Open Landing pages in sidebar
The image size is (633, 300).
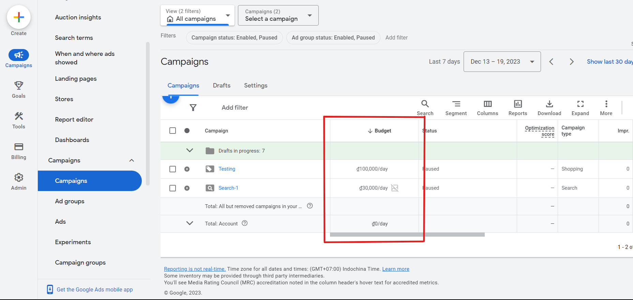[x=76, y=79]
